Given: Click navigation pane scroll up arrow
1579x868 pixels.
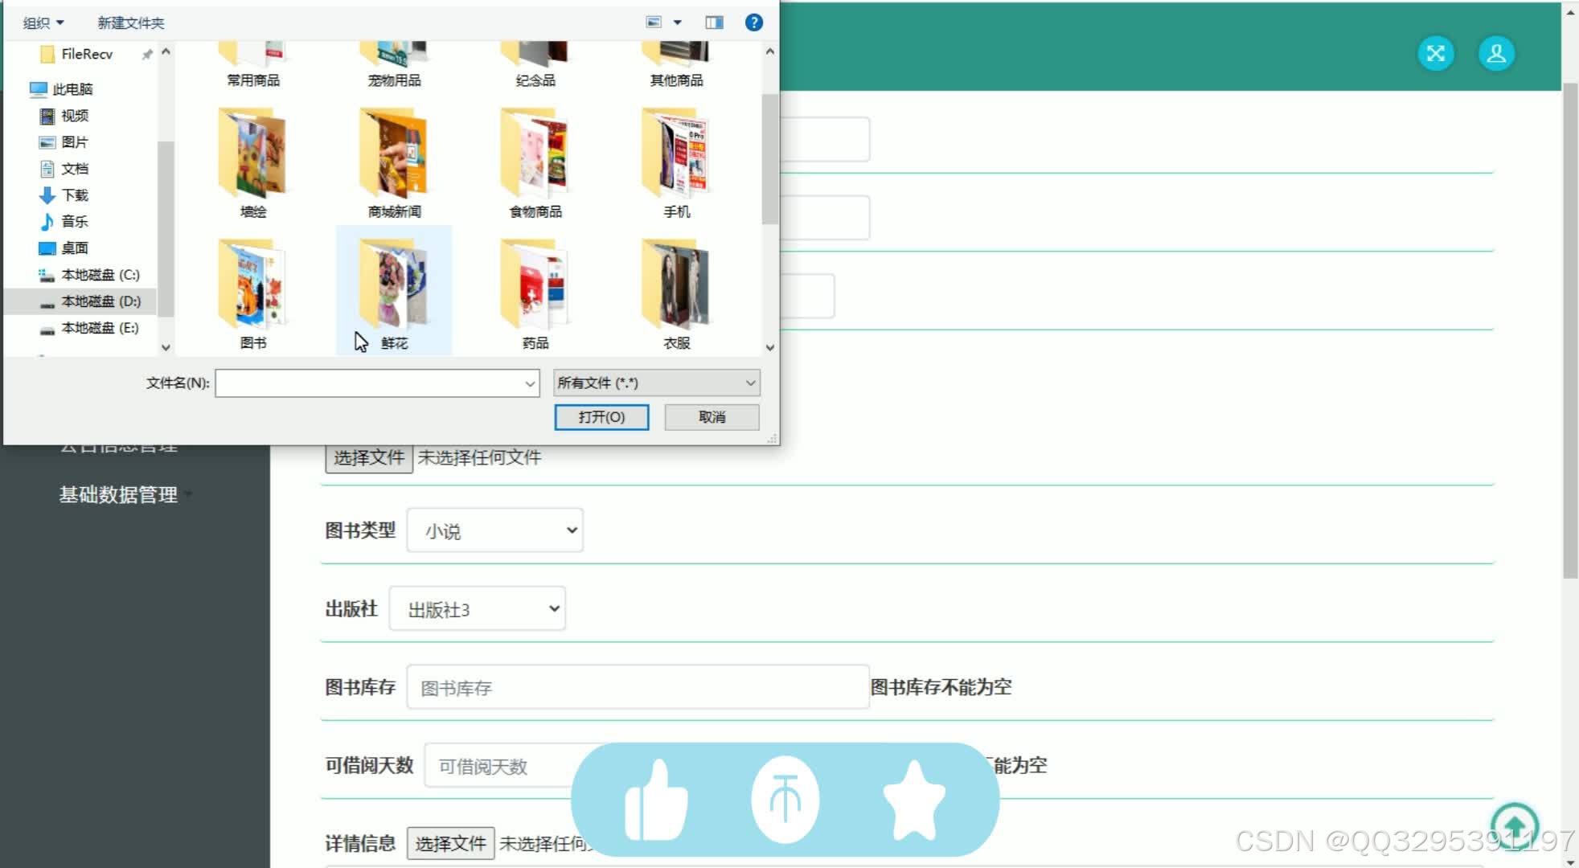Looking at the screenshot, I should (x=166, y=51).
